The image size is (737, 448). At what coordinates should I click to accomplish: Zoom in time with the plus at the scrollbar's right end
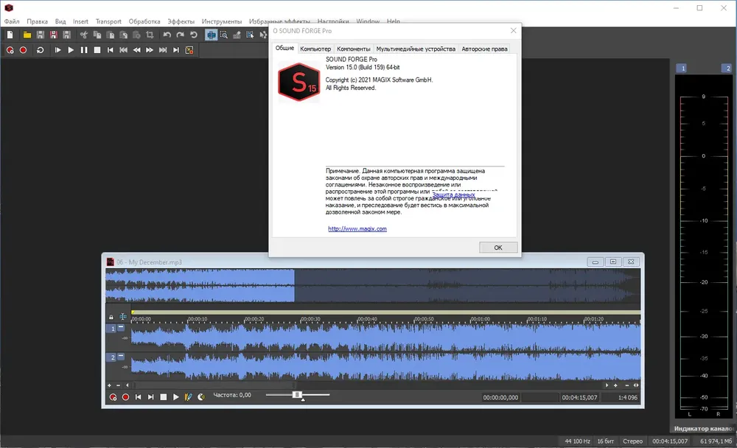615,385
